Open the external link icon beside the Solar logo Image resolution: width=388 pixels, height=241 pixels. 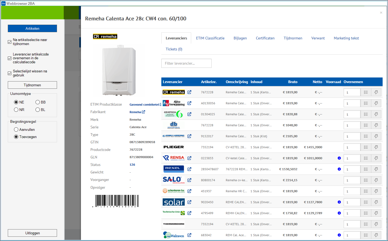click(189, 202)
